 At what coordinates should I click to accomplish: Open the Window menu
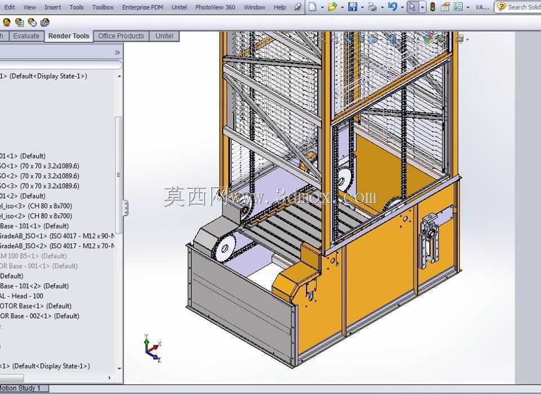pyautogui.click(x=255, y=7)
